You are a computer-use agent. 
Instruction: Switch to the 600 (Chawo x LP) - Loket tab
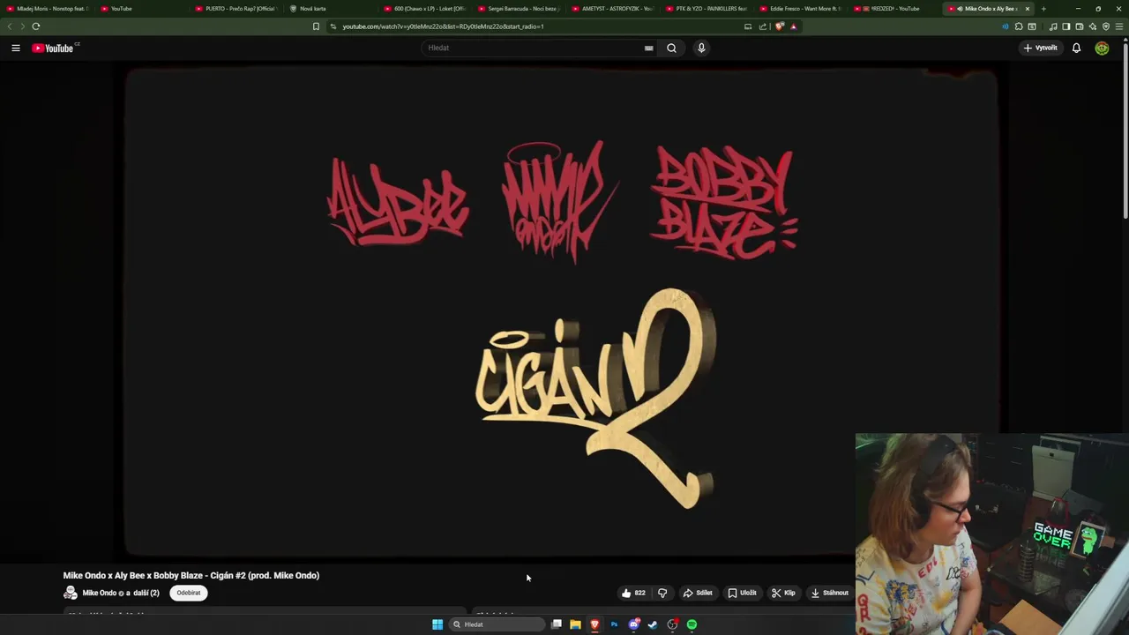[x=425, y=9]
